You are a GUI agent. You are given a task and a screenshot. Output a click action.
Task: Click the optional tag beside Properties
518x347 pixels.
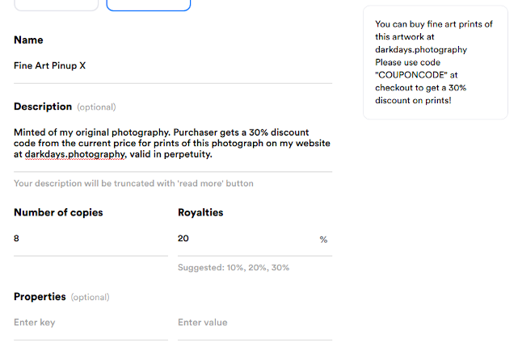tap(90, 297)
